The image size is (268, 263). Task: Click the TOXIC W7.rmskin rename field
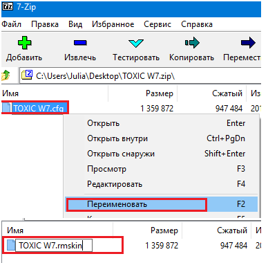point(54,245)
